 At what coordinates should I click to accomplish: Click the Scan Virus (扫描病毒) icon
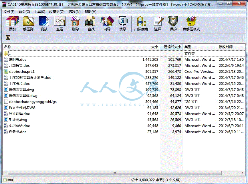(x=141, y=24)
